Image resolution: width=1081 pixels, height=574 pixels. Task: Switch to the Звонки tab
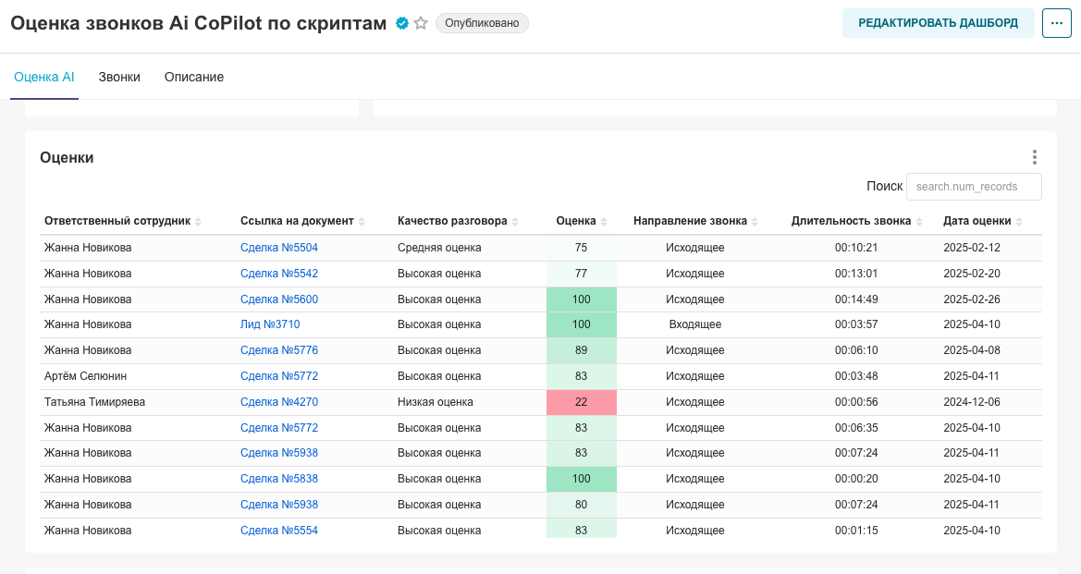pyautogui.click(x=119, y=77)
